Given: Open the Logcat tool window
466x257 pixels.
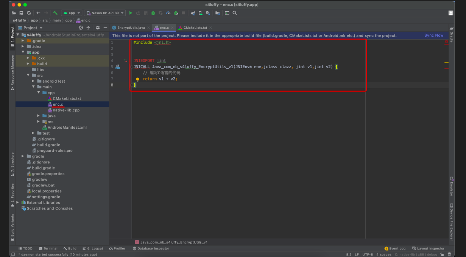Looking at the screenshot, I should click(x=93, y=248).
